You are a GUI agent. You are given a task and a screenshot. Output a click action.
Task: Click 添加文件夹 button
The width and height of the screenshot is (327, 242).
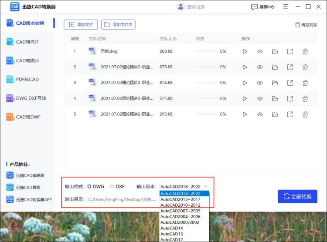click(x=118, y=24)
